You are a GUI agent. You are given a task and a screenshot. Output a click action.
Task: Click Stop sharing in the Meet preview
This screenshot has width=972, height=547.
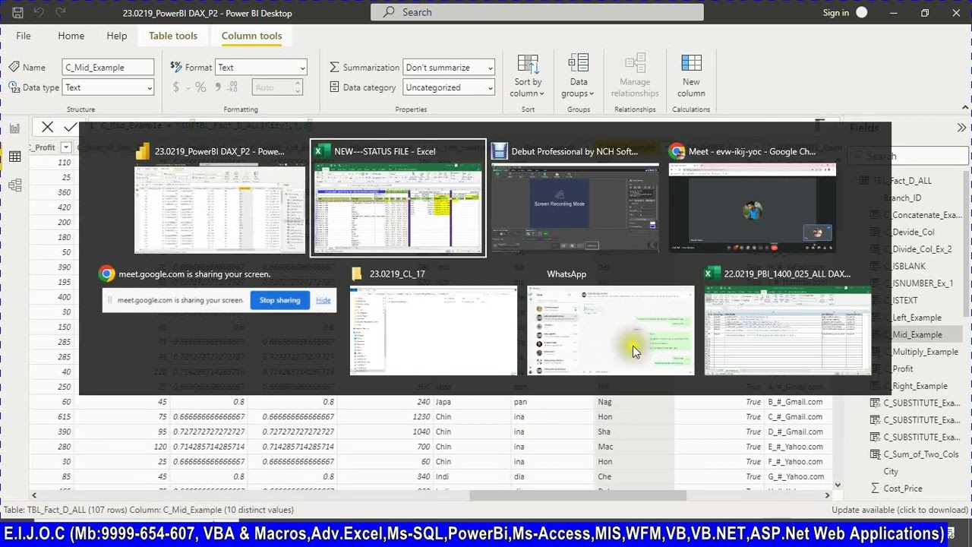(279, 300)
